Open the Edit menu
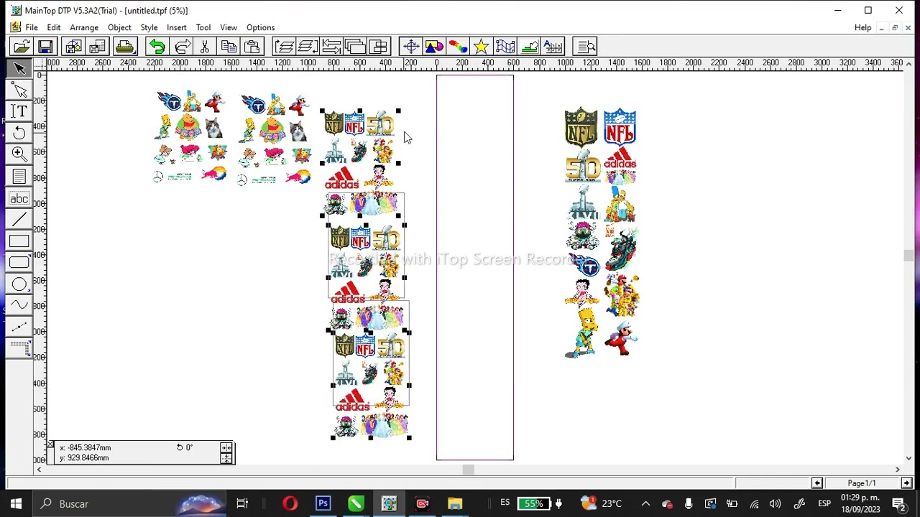The image size is (920, 517). (x=54, y=28)
